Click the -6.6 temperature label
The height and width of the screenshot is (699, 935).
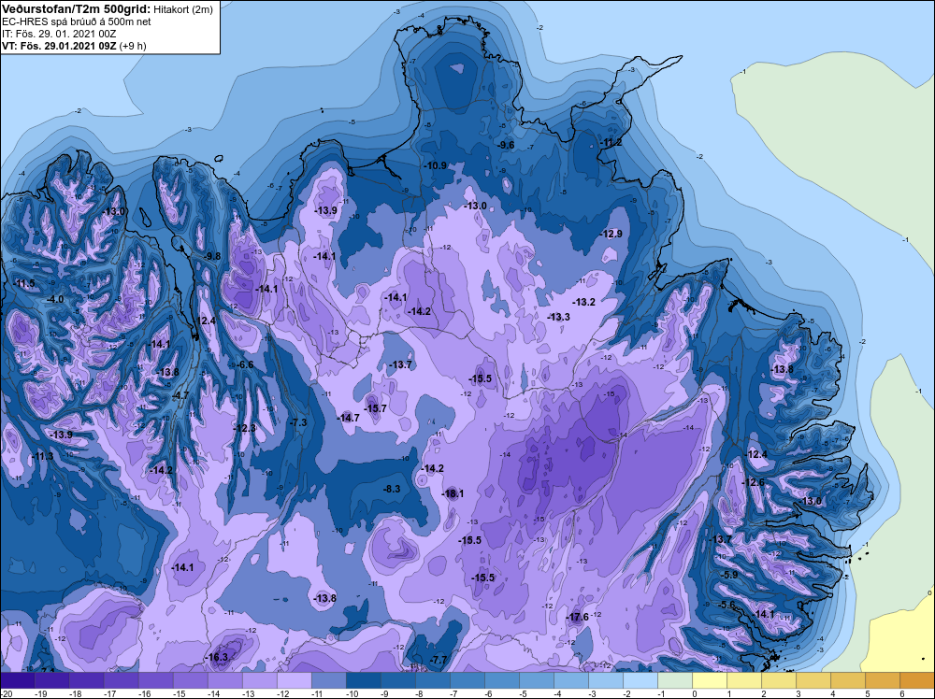pos(245,364)
